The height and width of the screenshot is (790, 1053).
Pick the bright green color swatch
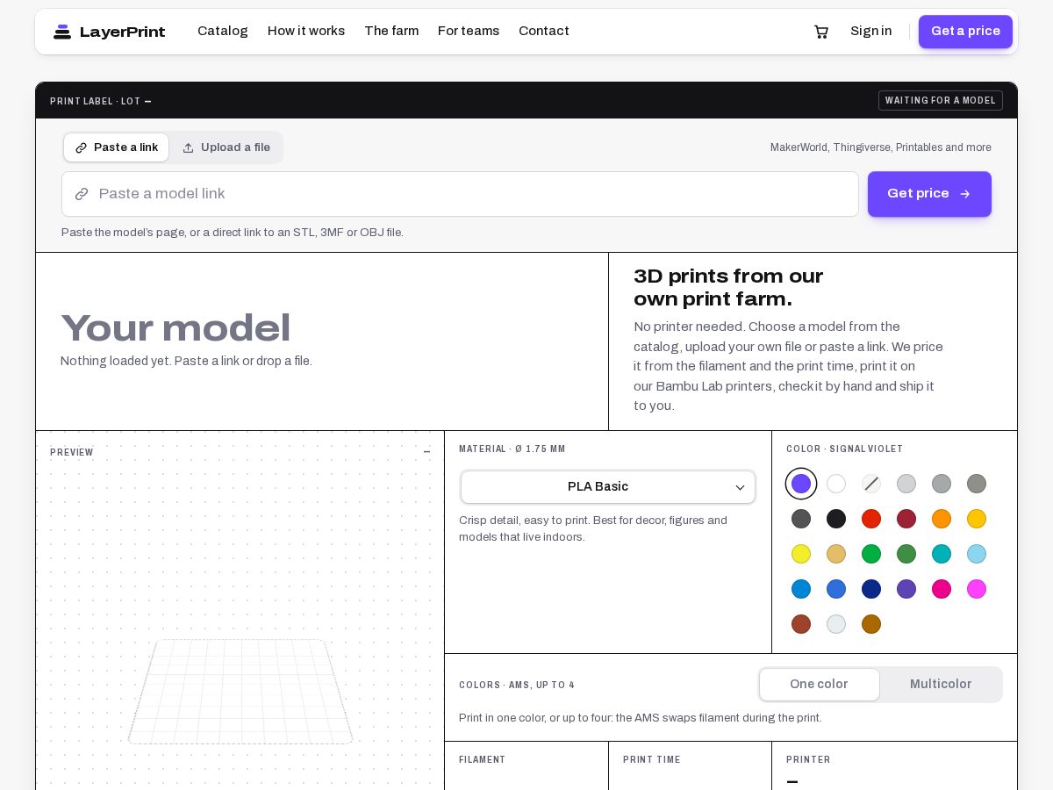871,554
